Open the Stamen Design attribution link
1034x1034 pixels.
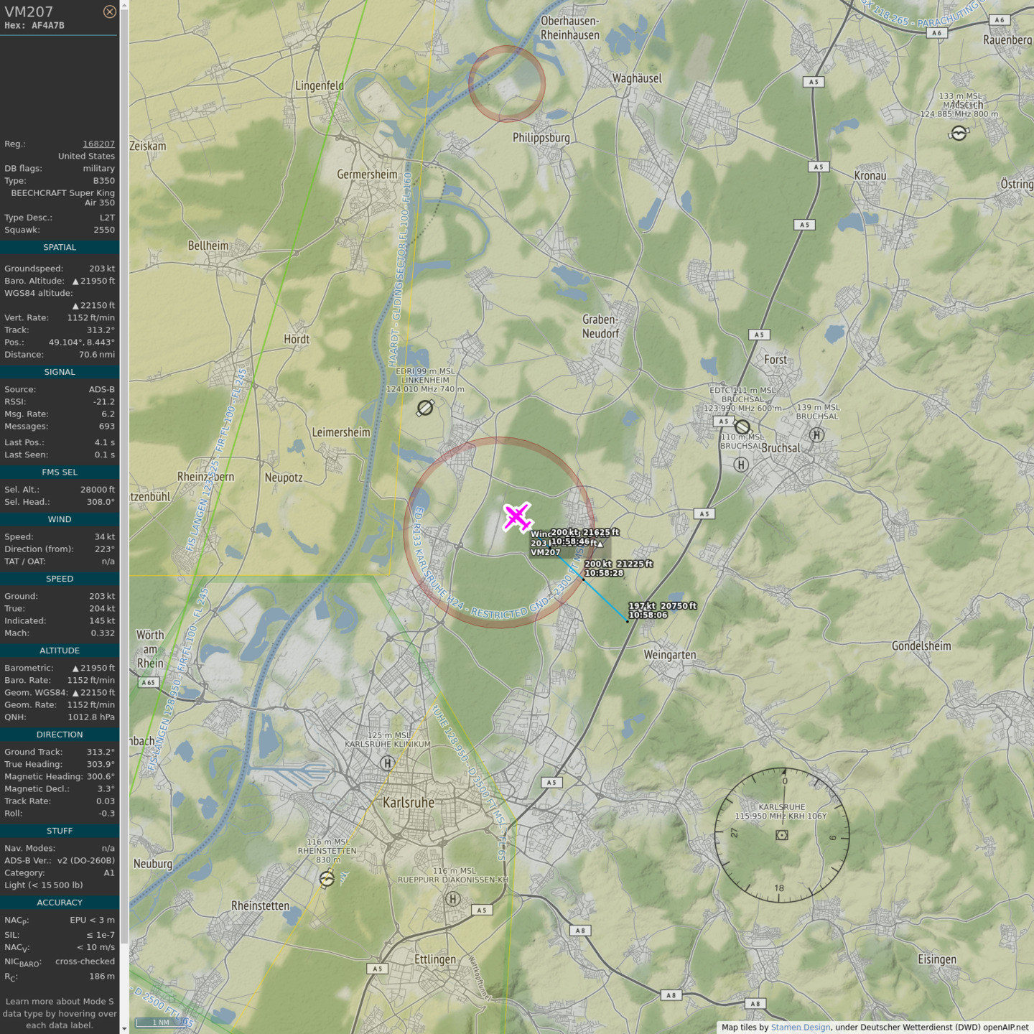point(800,1027)
